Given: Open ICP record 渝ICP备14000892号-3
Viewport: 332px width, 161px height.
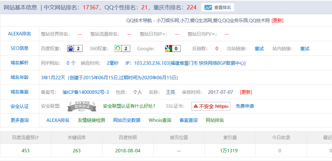Looking at the screenshot, I should point(86,92).
